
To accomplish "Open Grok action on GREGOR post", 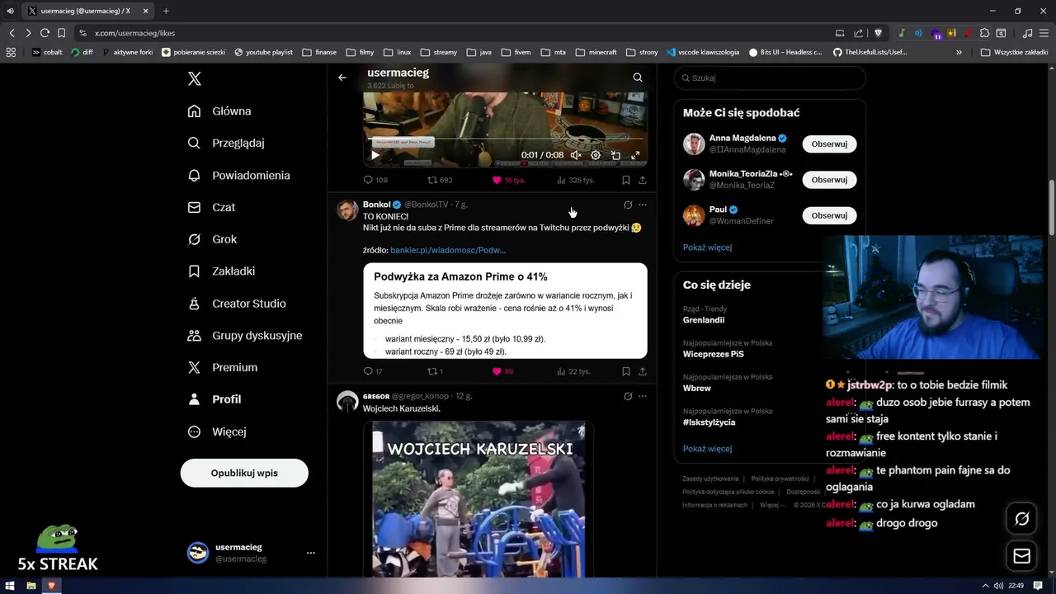I will point(627,396).
